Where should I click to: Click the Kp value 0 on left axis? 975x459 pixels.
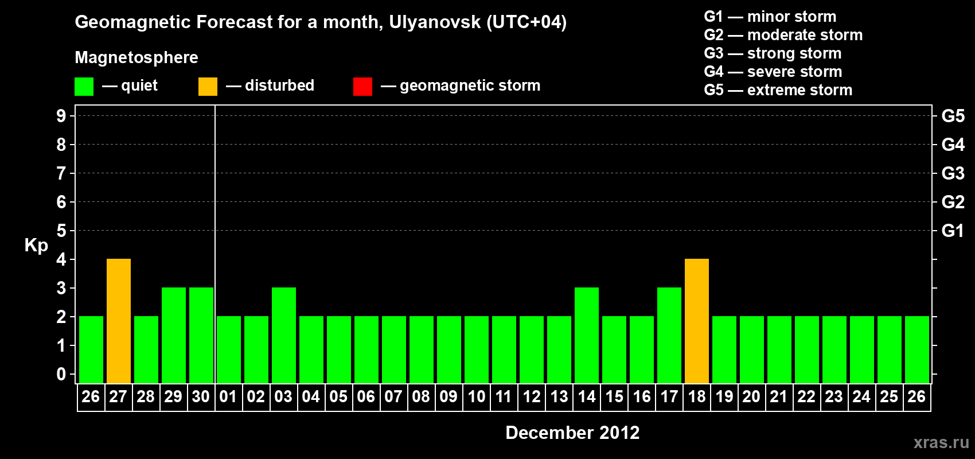(x=61, y=374)
